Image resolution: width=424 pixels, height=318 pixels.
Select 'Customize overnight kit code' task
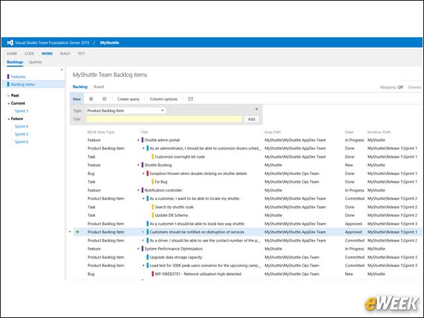click(180, 156)
